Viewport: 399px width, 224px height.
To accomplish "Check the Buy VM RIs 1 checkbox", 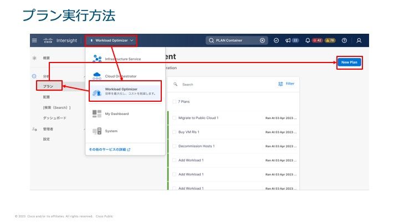I will [175, 132].
